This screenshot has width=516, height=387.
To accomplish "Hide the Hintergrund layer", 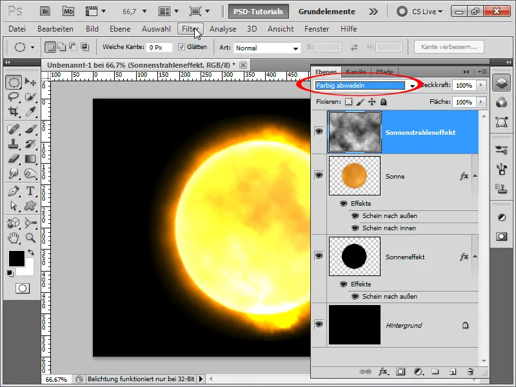I will (x=319, y=324).
